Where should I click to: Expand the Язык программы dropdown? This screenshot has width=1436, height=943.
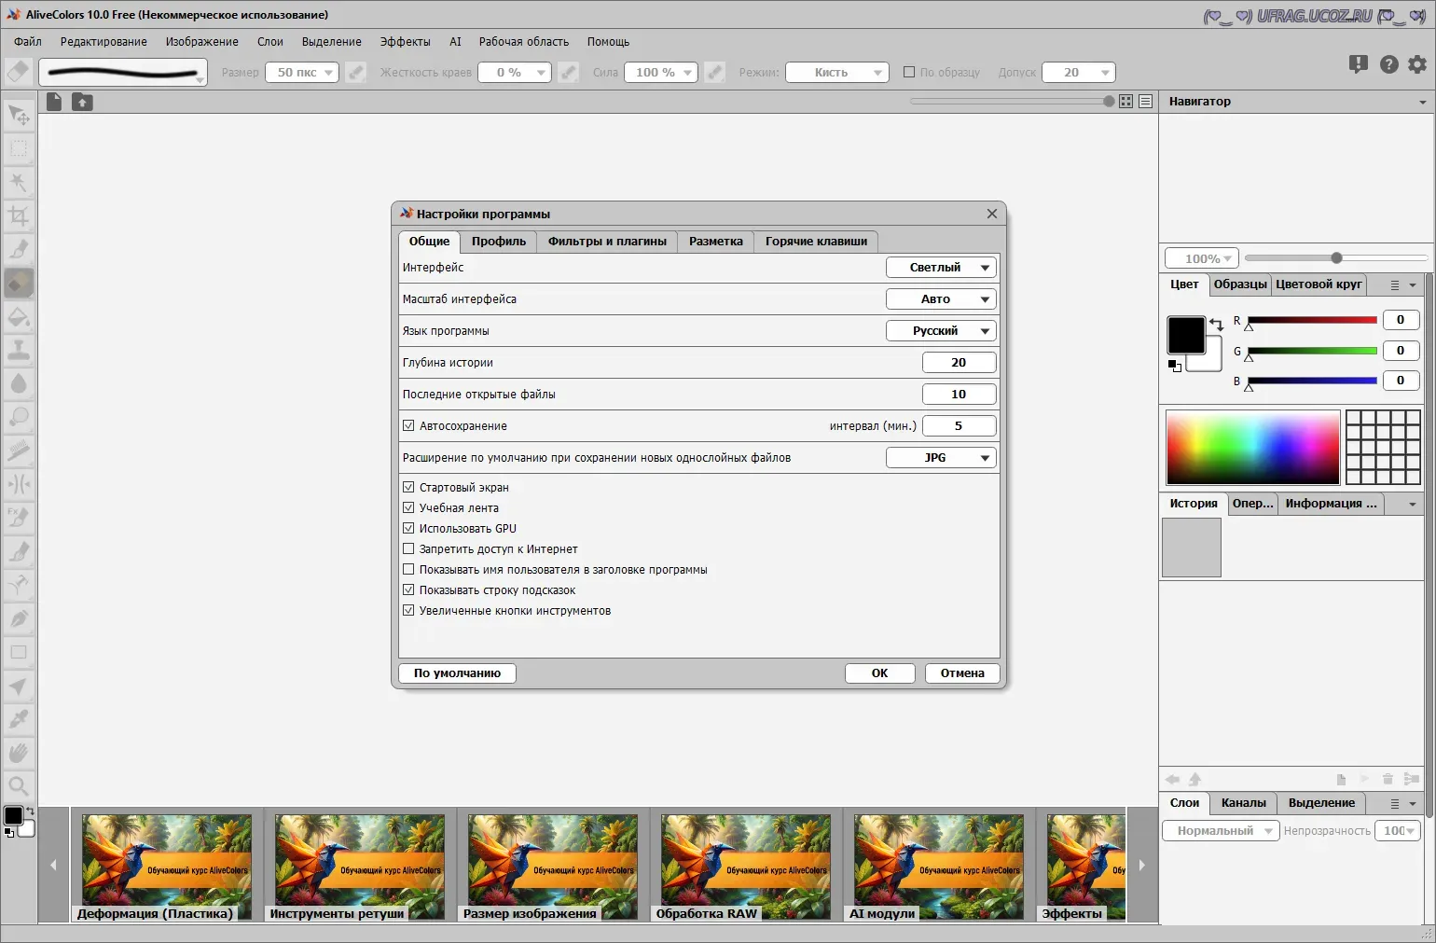click(940, 331)
